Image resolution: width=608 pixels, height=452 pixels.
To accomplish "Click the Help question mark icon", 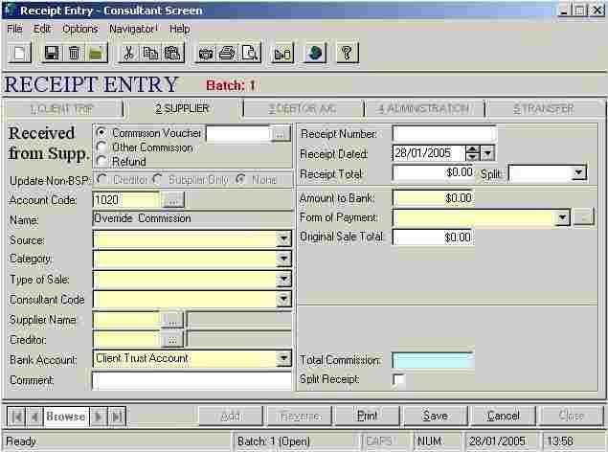I will pyautogui.click(x=346, y=53).
